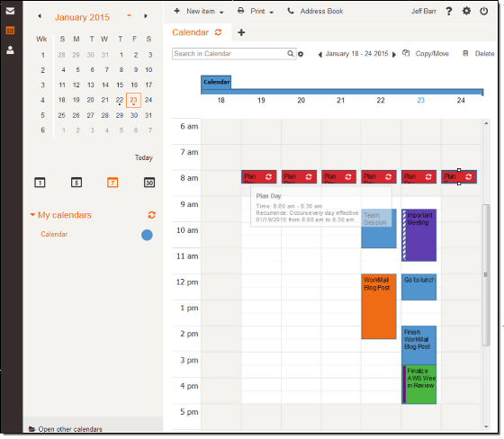Switch to 7-day week view icon

click(112, 183)
